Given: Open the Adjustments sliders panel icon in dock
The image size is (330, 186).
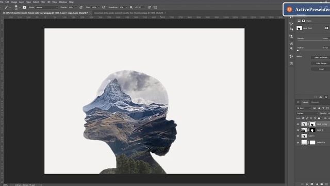Looking at the screenshot, I should 291,29.
